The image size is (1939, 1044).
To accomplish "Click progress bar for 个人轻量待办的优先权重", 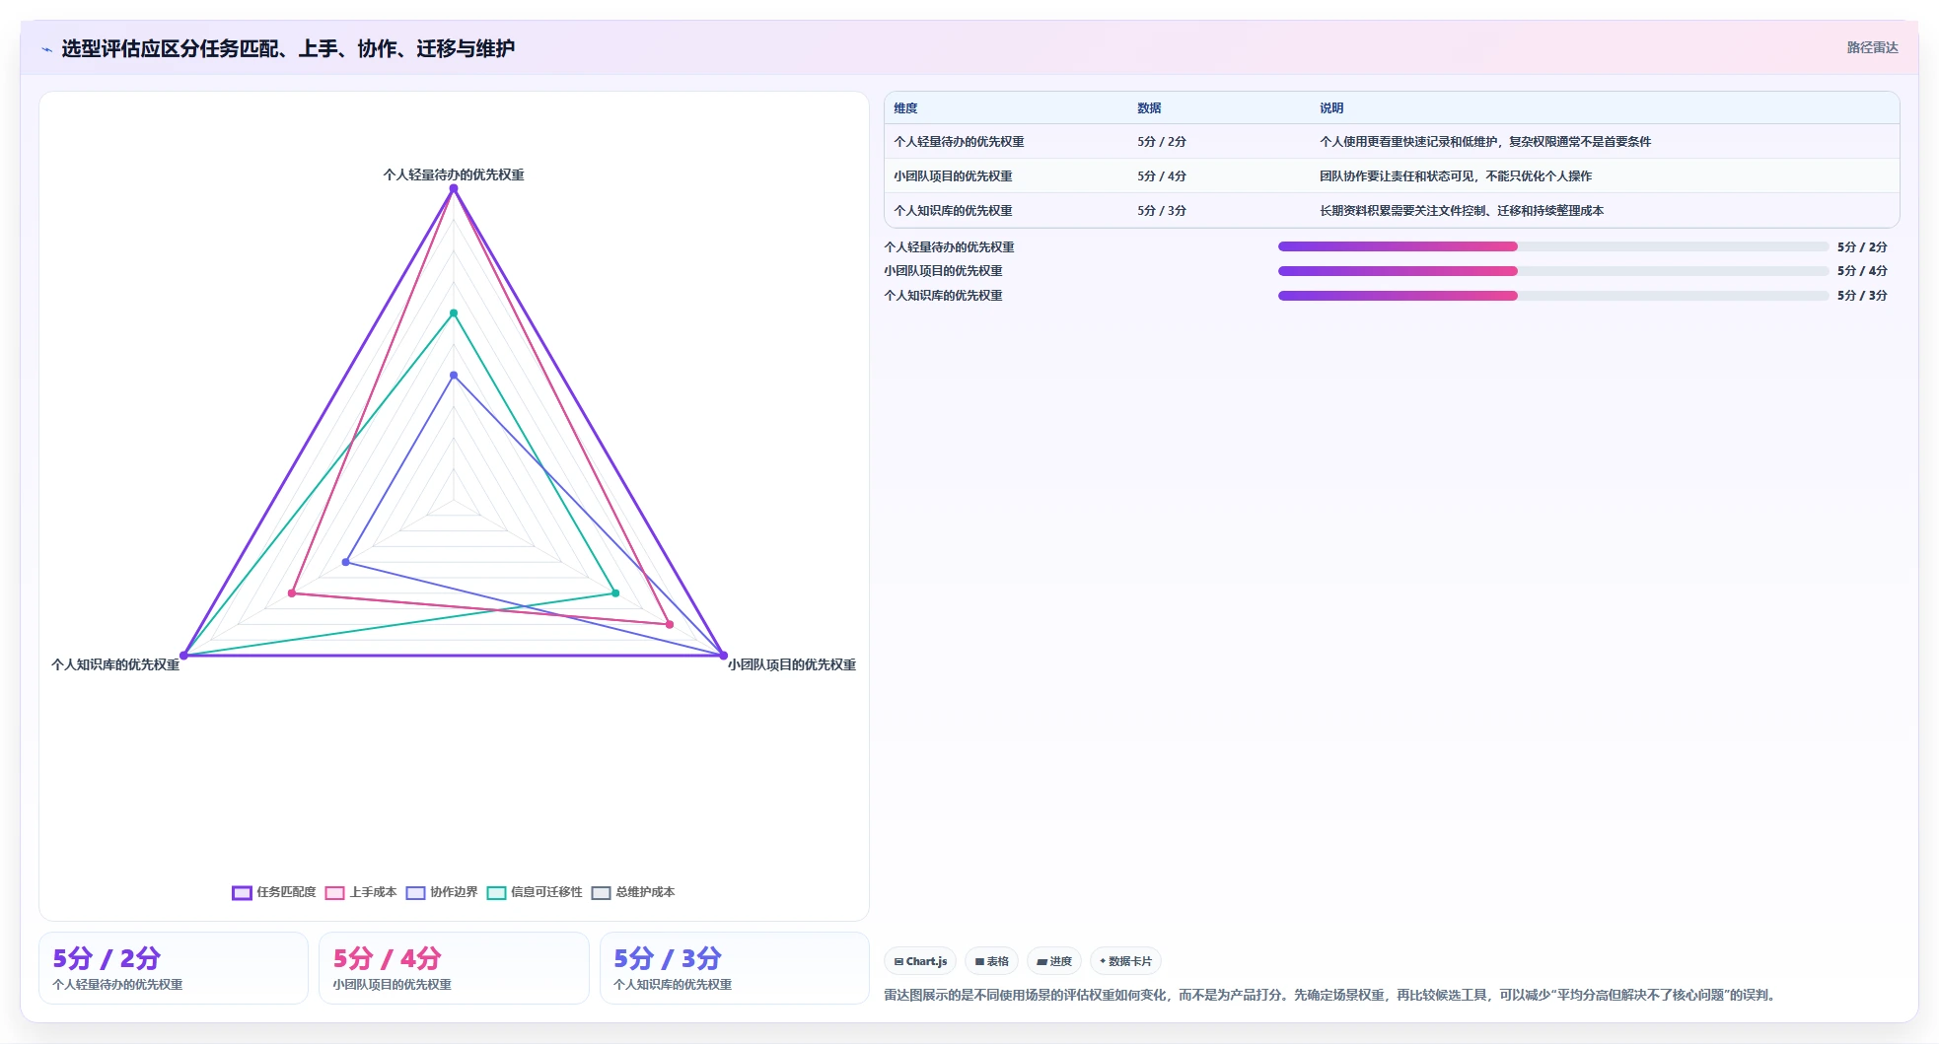I will pyautogui.click(x=1553, y=246).
